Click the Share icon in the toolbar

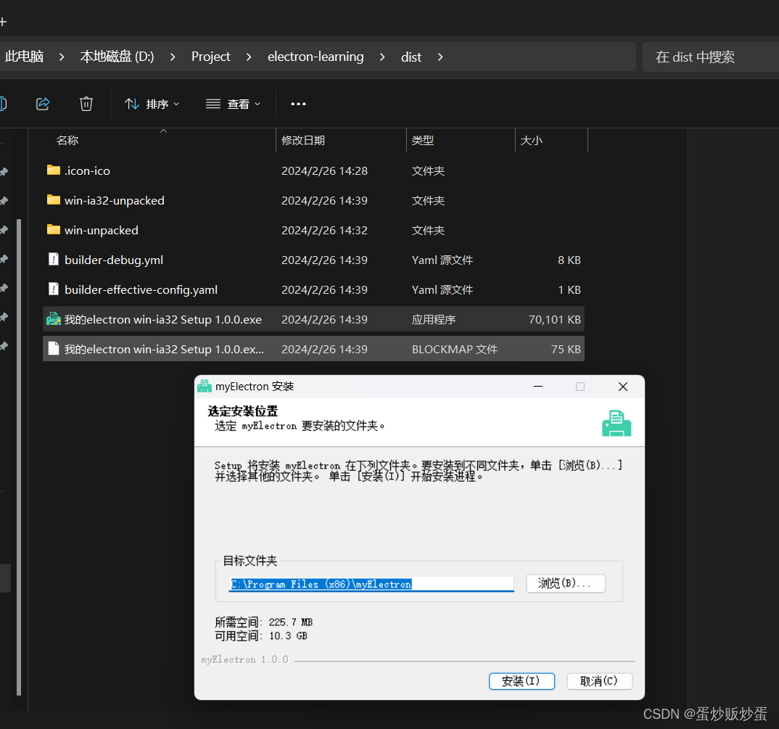(43, 103)
